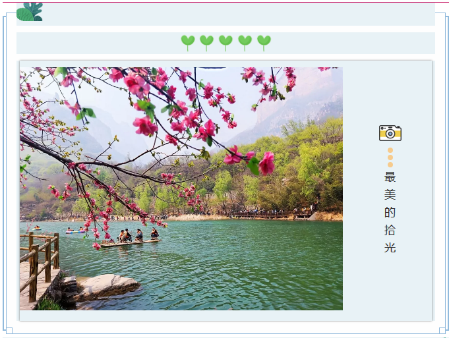
Task: Click the bottom orange dot below camera
Action: [390, 165]
